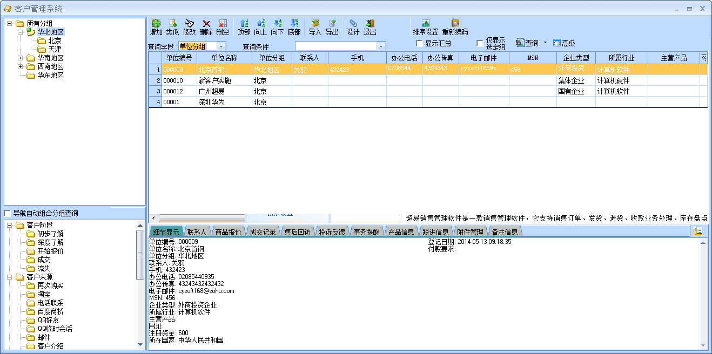Click the 导出 (Export) toolbar icon
This screenshot has width=712, height=354.
click(332, 24)
